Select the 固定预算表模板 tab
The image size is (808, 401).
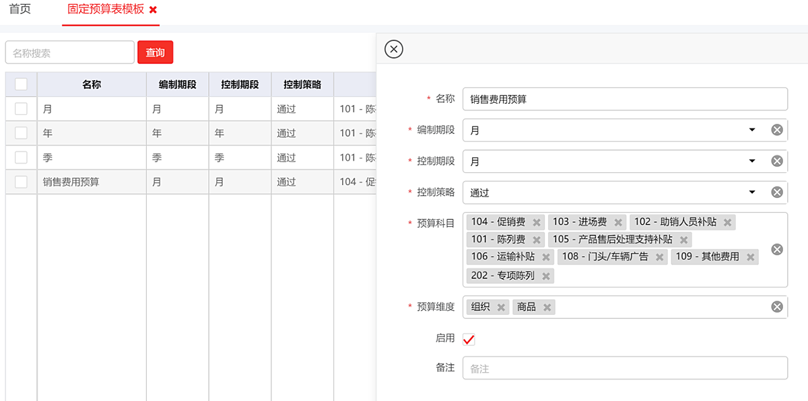106,10
